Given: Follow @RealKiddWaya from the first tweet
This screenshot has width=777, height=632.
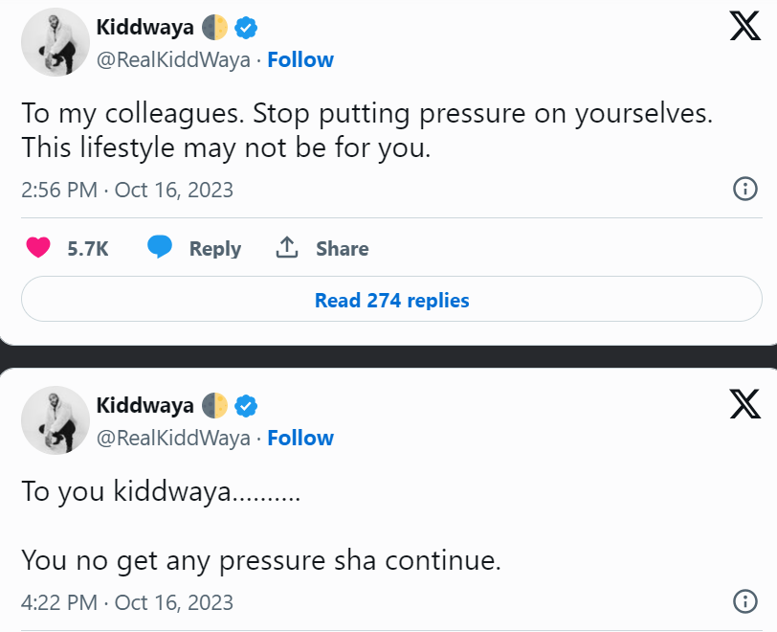Looking at the screenshot, I should click(x=300, y=59).
